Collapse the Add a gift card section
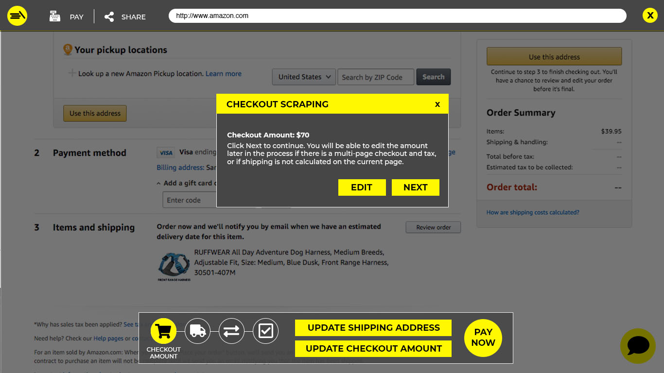 click(158, 184)
